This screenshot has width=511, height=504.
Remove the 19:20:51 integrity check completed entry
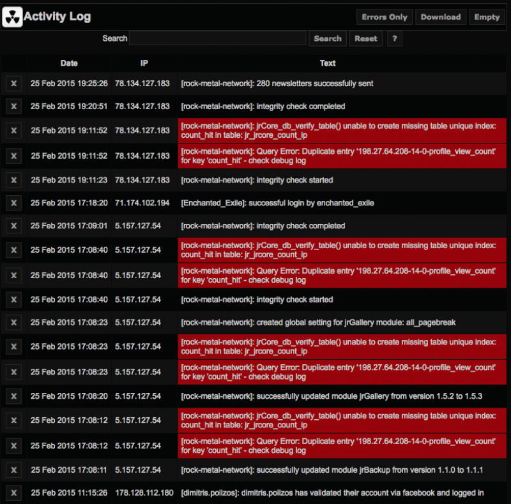click(x=13, y=107)
